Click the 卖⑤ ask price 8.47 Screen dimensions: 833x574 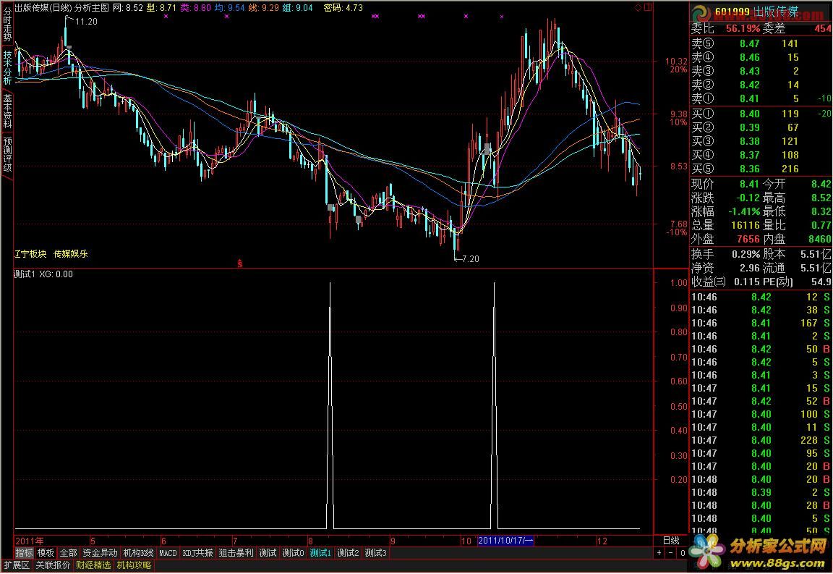click(750, 43)
